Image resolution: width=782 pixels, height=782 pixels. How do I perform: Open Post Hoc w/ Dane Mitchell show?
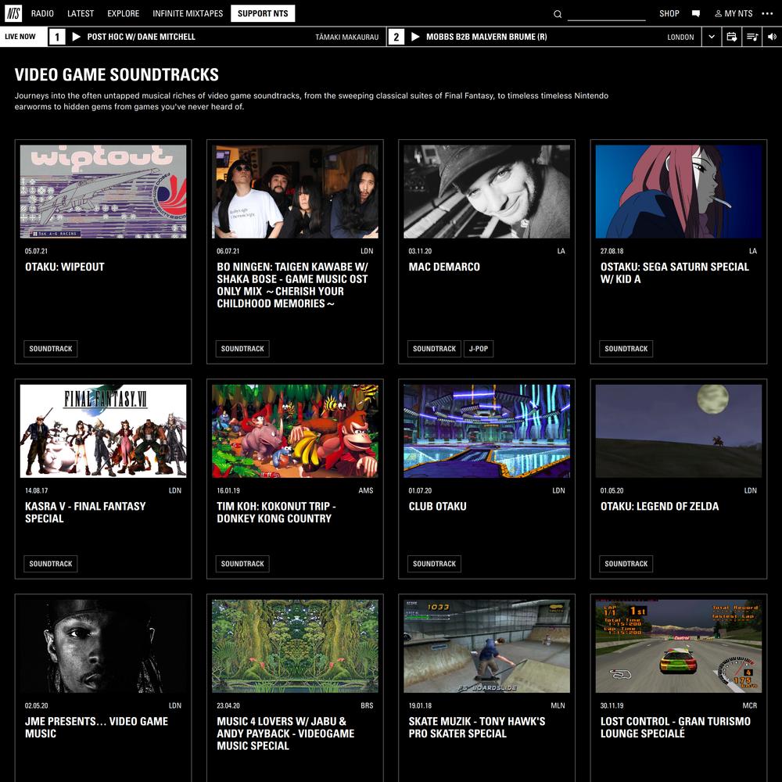[x=141, y=37]
